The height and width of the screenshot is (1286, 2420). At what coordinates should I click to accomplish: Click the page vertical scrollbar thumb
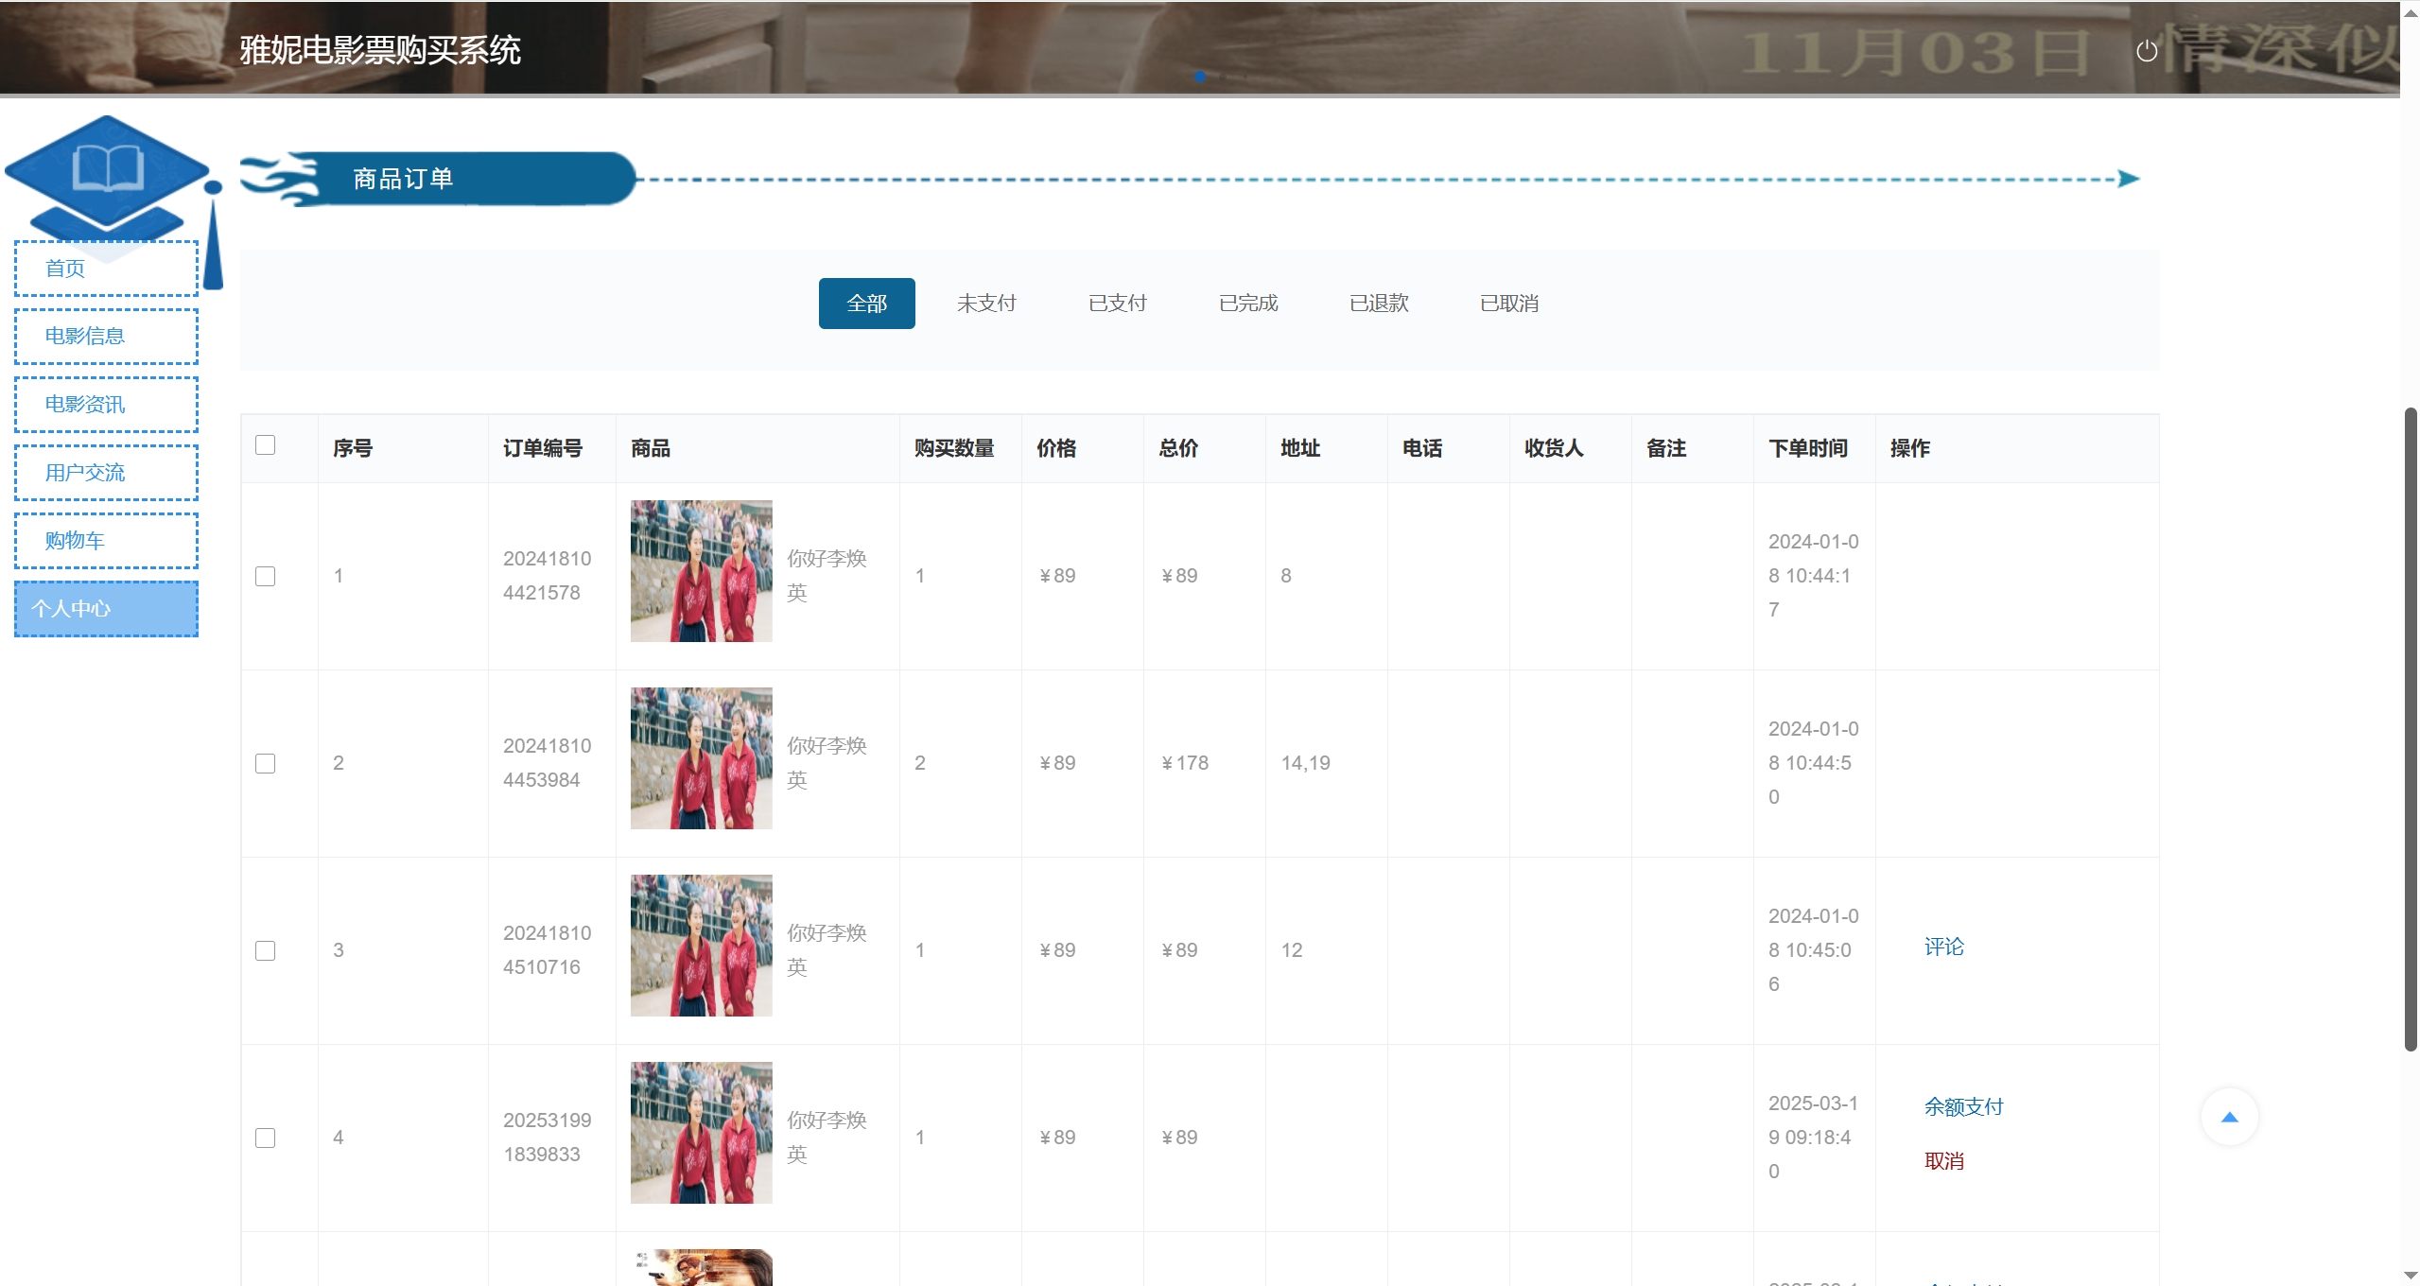[x=2411, y=728]
